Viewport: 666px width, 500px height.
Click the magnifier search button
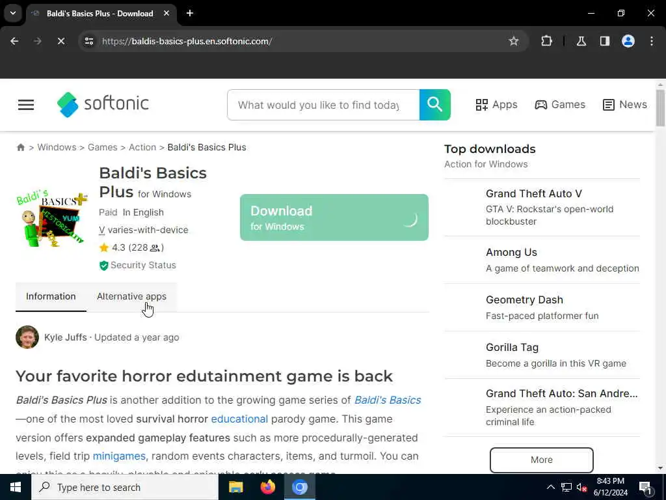coord(434,105)
